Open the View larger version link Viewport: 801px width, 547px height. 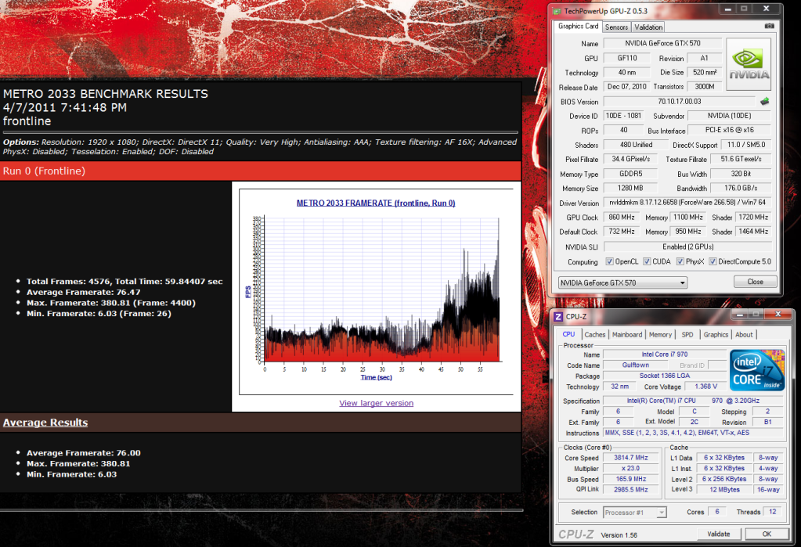pyautogui.click(x=376, y=403)
